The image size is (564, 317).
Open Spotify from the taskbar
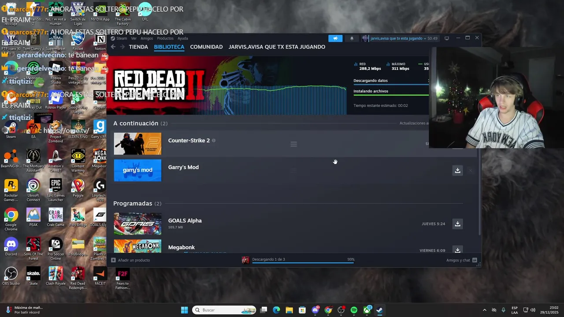(354, 310)
